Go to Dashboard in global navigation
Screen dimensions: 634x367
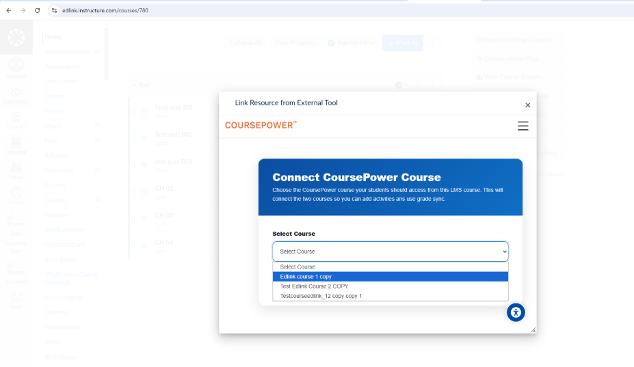point(16,96)
